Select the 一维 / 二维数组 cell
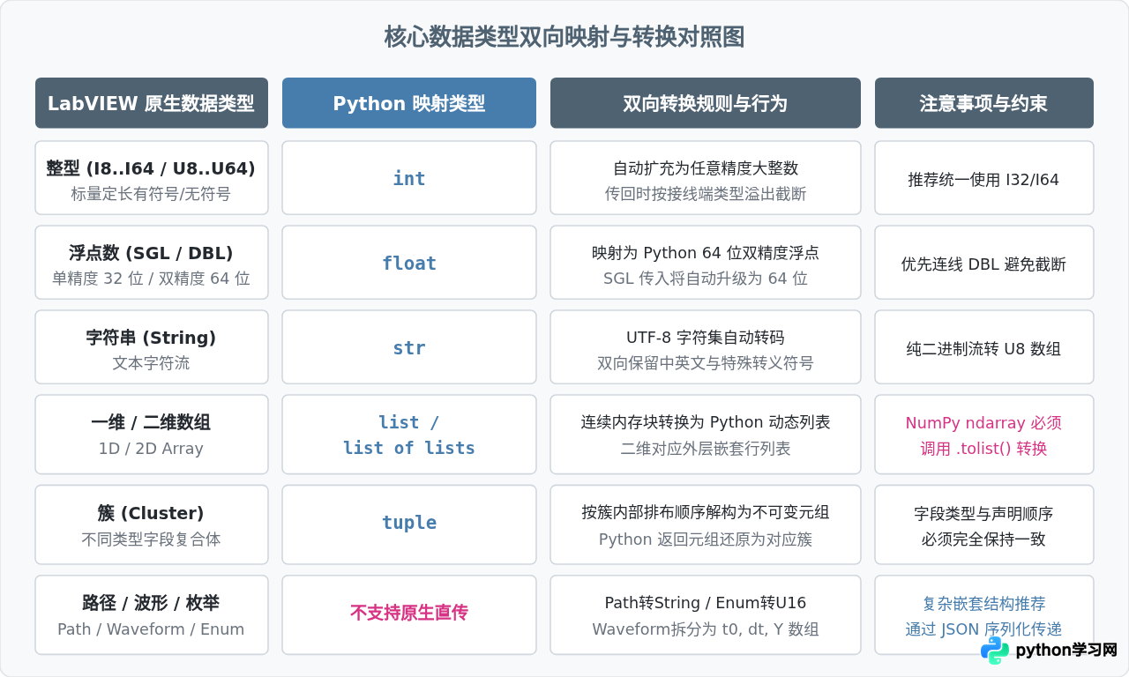Viewport: 1129px width, 677px height. click(152, 435)
